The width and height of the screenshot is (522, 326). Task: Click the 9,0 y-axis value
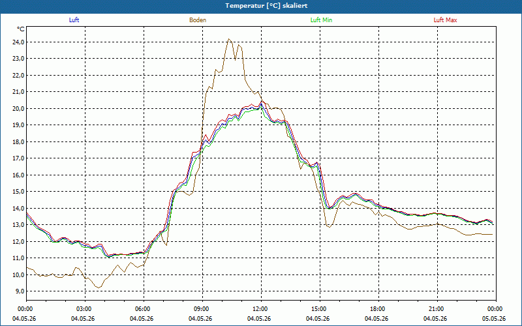pyautogui.click(x=20, y=291)
